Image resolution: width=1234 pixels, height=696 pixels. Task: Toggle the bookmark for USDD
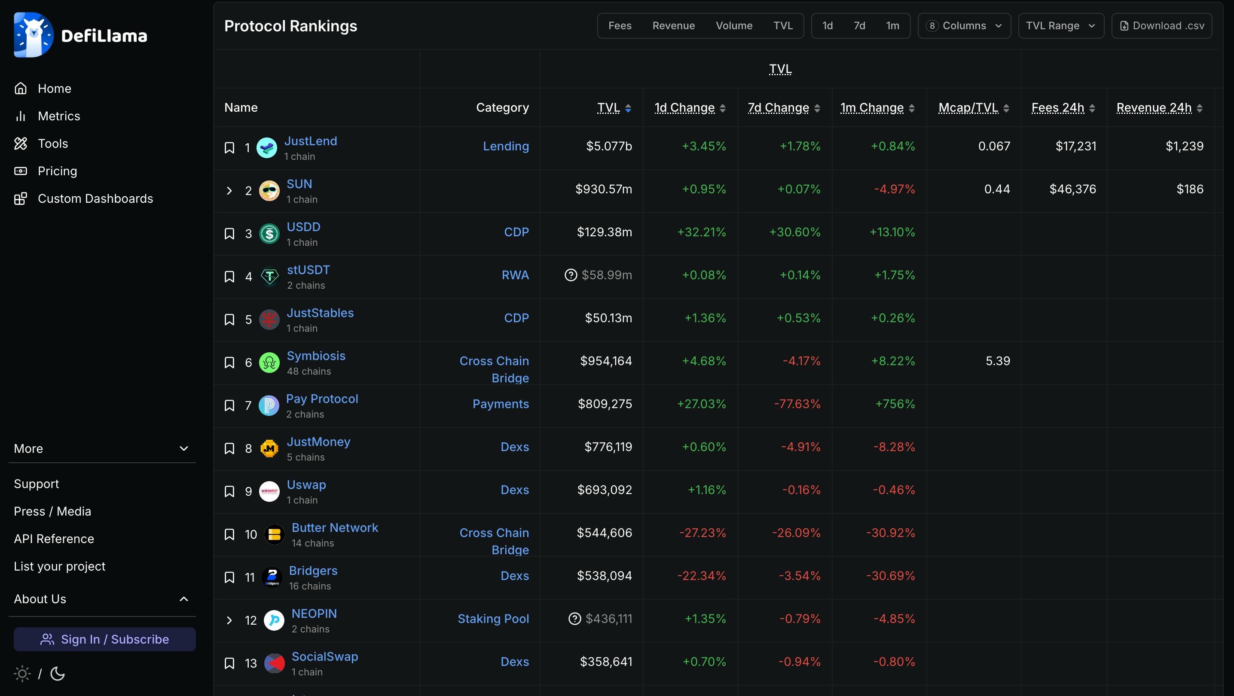(x=229, y=234)
